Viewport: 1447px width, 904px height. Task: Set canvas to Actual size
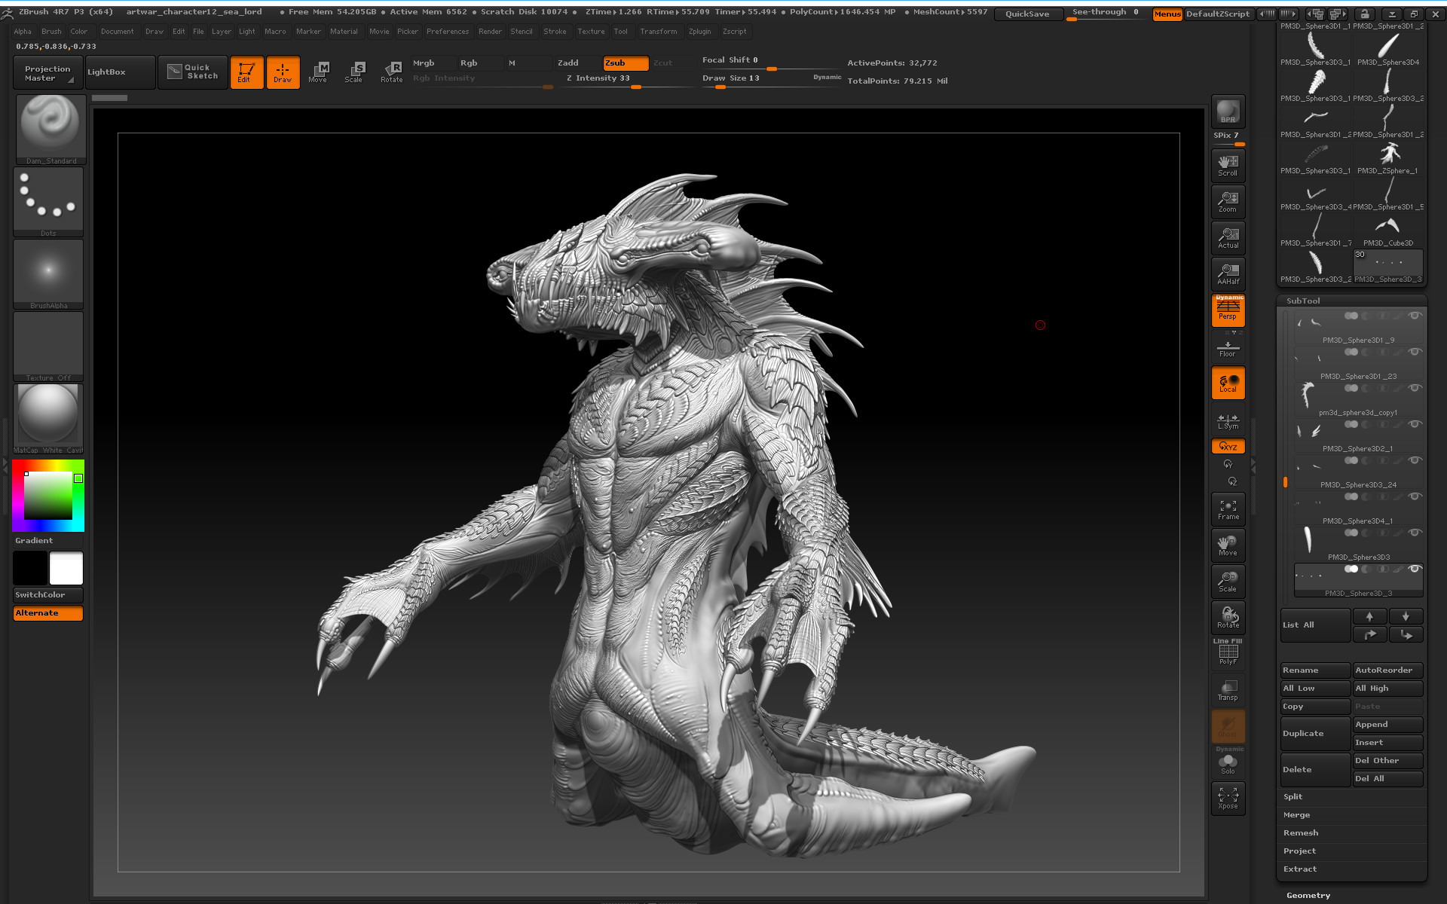[x=1228, y=237]
